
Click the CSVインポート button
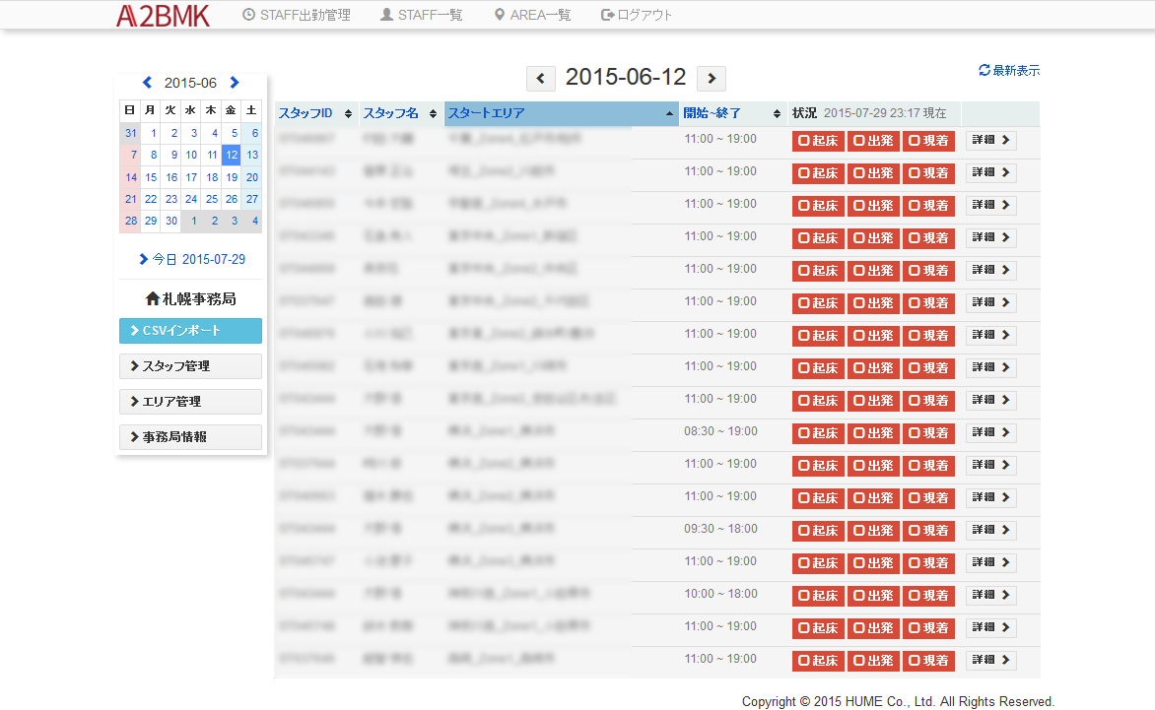[190, 331]
